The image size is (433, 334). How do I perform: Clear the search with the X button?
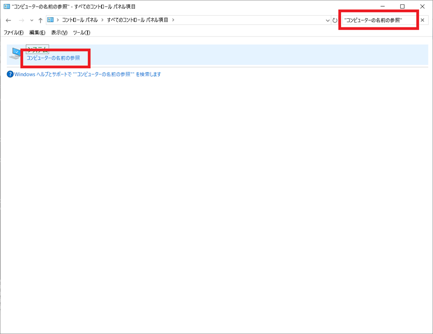click(422, 20)
